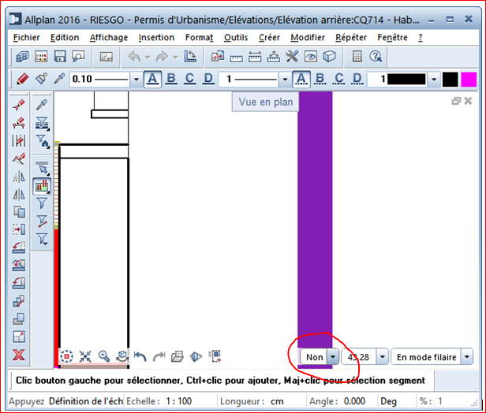This screenshot has width=486, height=413.
Task: Open the Non dropdown arrow
Action: click(333, 357)
